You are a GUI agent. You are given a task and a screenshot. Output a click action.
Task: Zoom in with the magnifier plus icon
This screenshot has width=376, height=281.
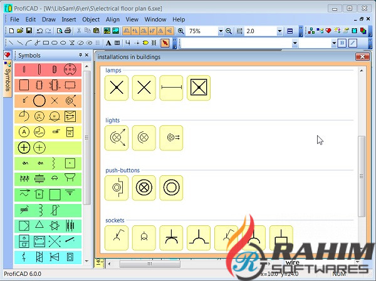coord(181,31)
